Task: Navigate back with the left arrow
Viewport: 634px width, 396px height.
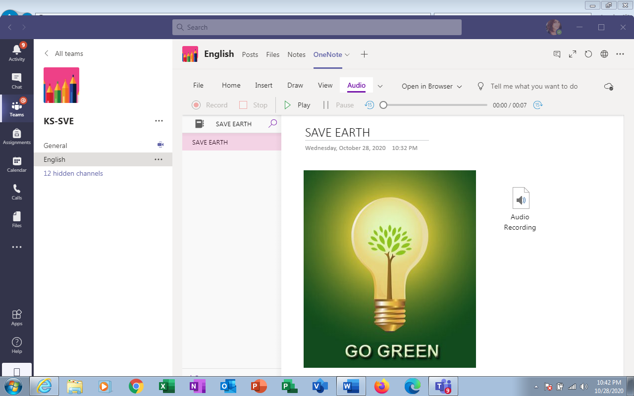Action: tap(10, 27)
